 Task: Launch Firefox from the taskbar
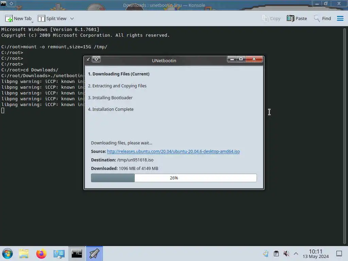tap(41, 254)
